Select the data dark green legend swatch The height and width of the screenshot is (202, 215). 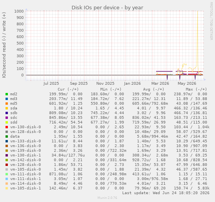pos(7,136)
